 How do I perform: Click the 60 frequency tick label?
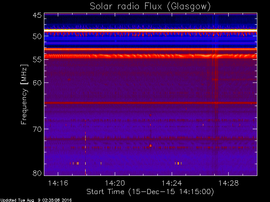37,83
